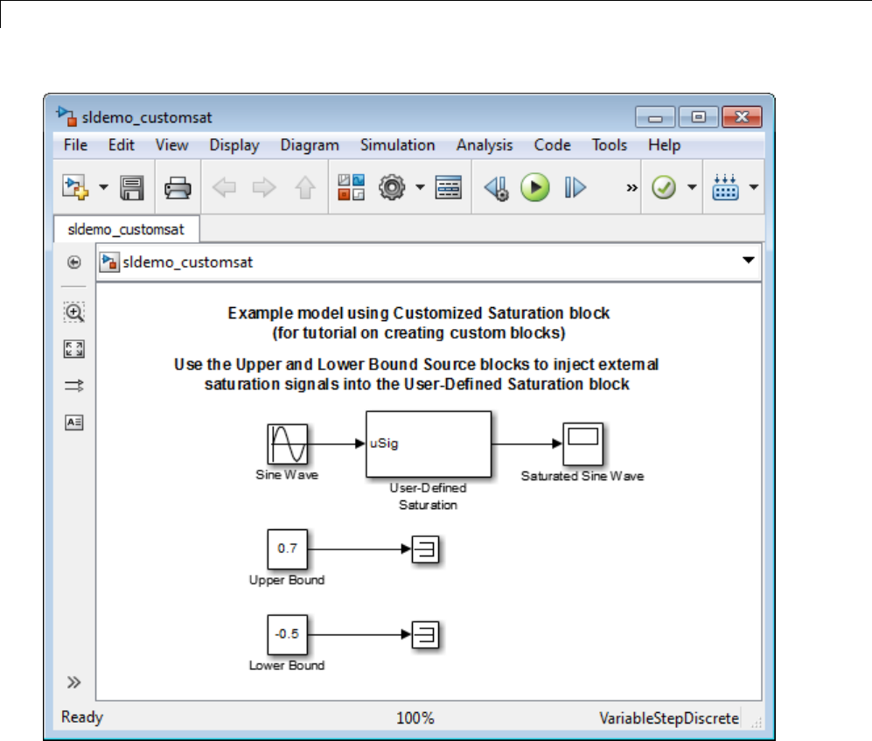Click the Step Back icon
872x741 pixels.
pyautogui.click(x=496, y=188)
